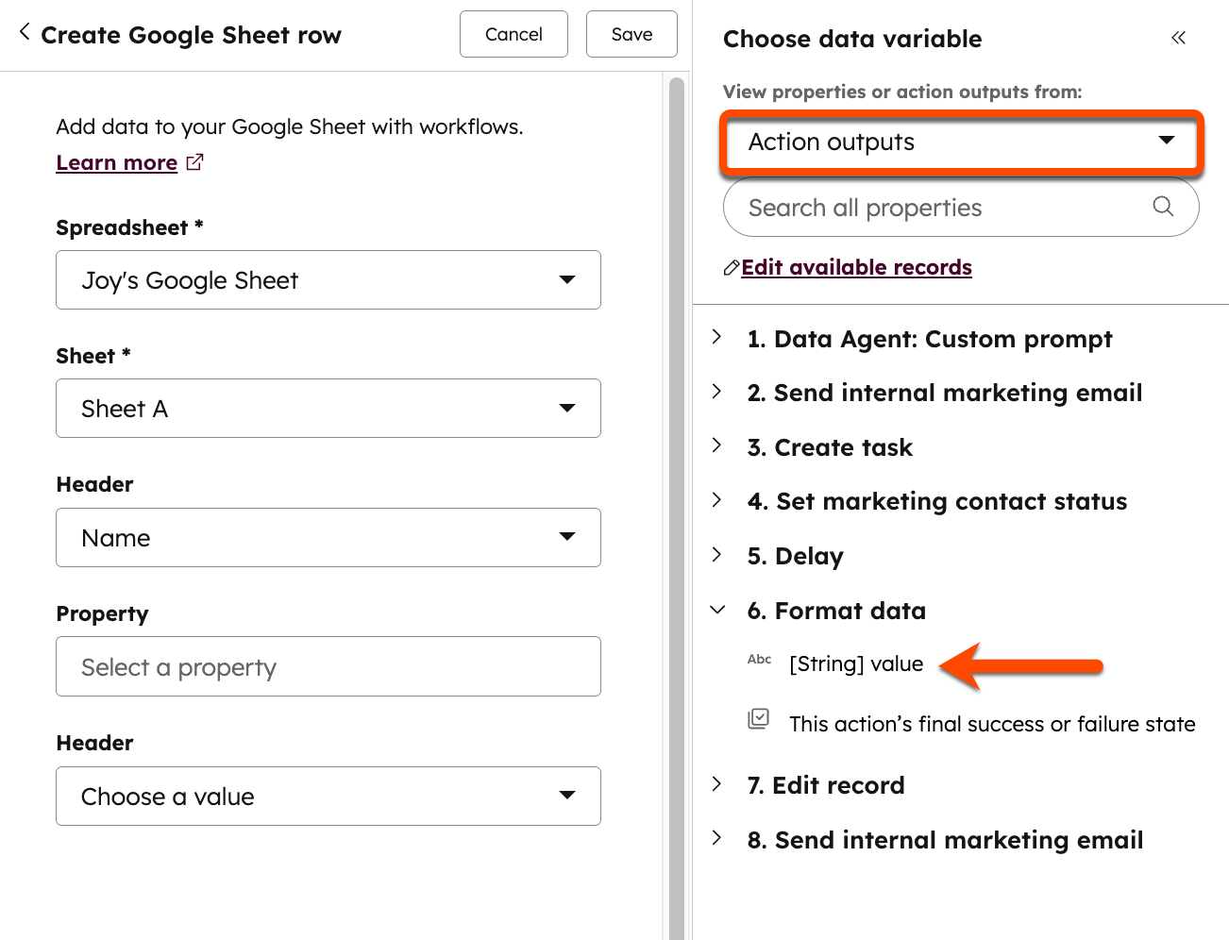Open the Learn more link

click(115, 161)
